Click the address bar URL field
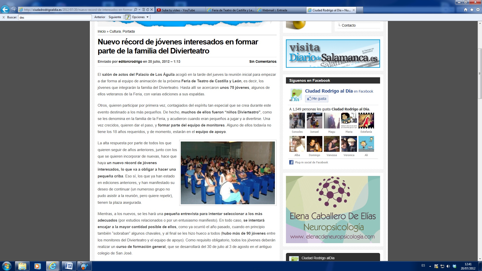The width and height of the screenshot is (482, 271). [x=78, y=10]
